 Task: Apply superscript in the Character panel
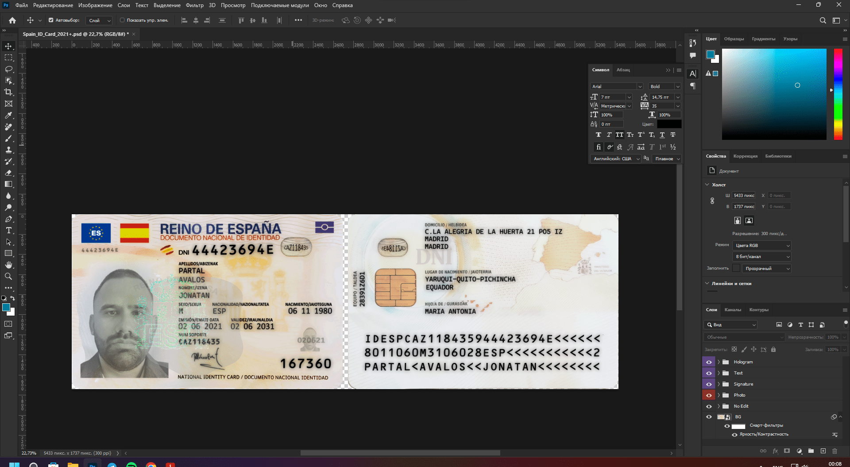(641, 135)
